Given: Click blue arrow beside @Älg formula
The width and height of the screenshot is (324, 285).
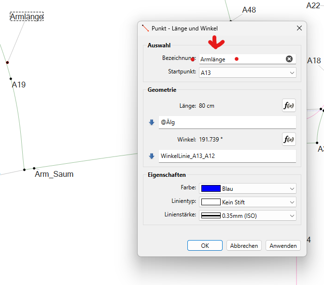Looking at the screenshot, I should [152, 123].
